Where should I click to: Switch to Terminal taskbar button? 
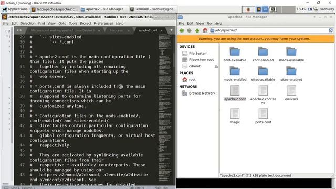(153, 9)
